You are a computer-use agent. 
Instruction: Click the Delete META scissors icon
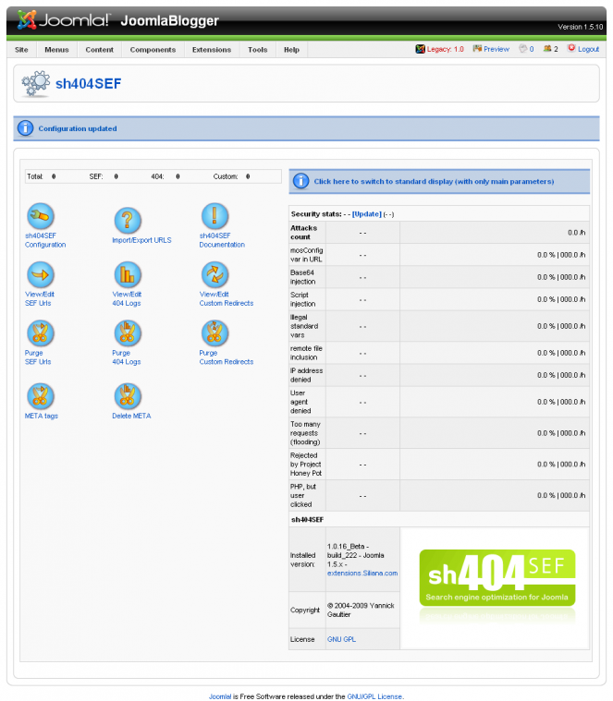[x=128, y=396]
